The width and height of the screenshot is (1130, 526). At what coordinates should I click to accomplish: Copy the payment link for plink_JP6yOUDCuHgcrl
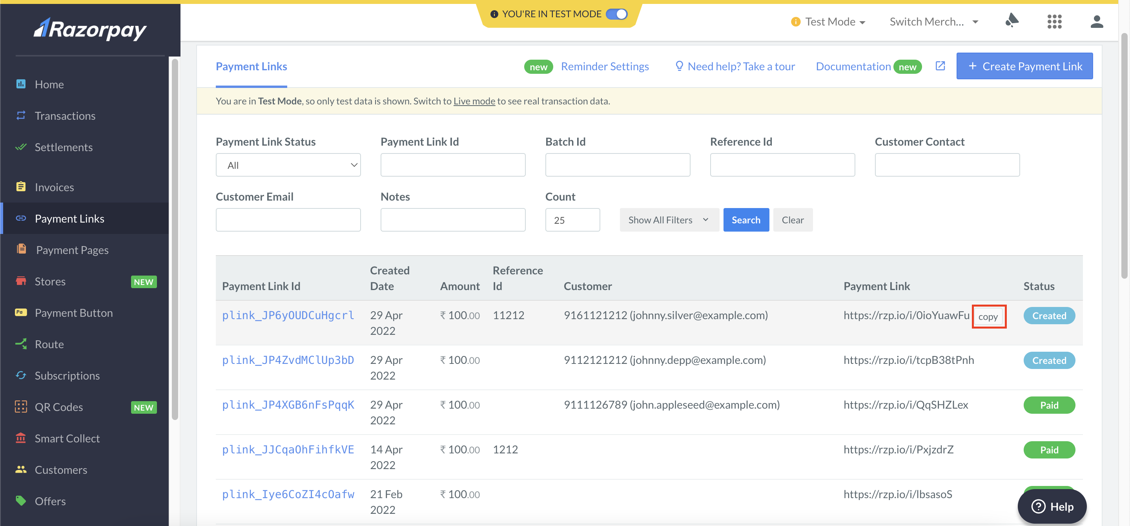coord(989,316)
